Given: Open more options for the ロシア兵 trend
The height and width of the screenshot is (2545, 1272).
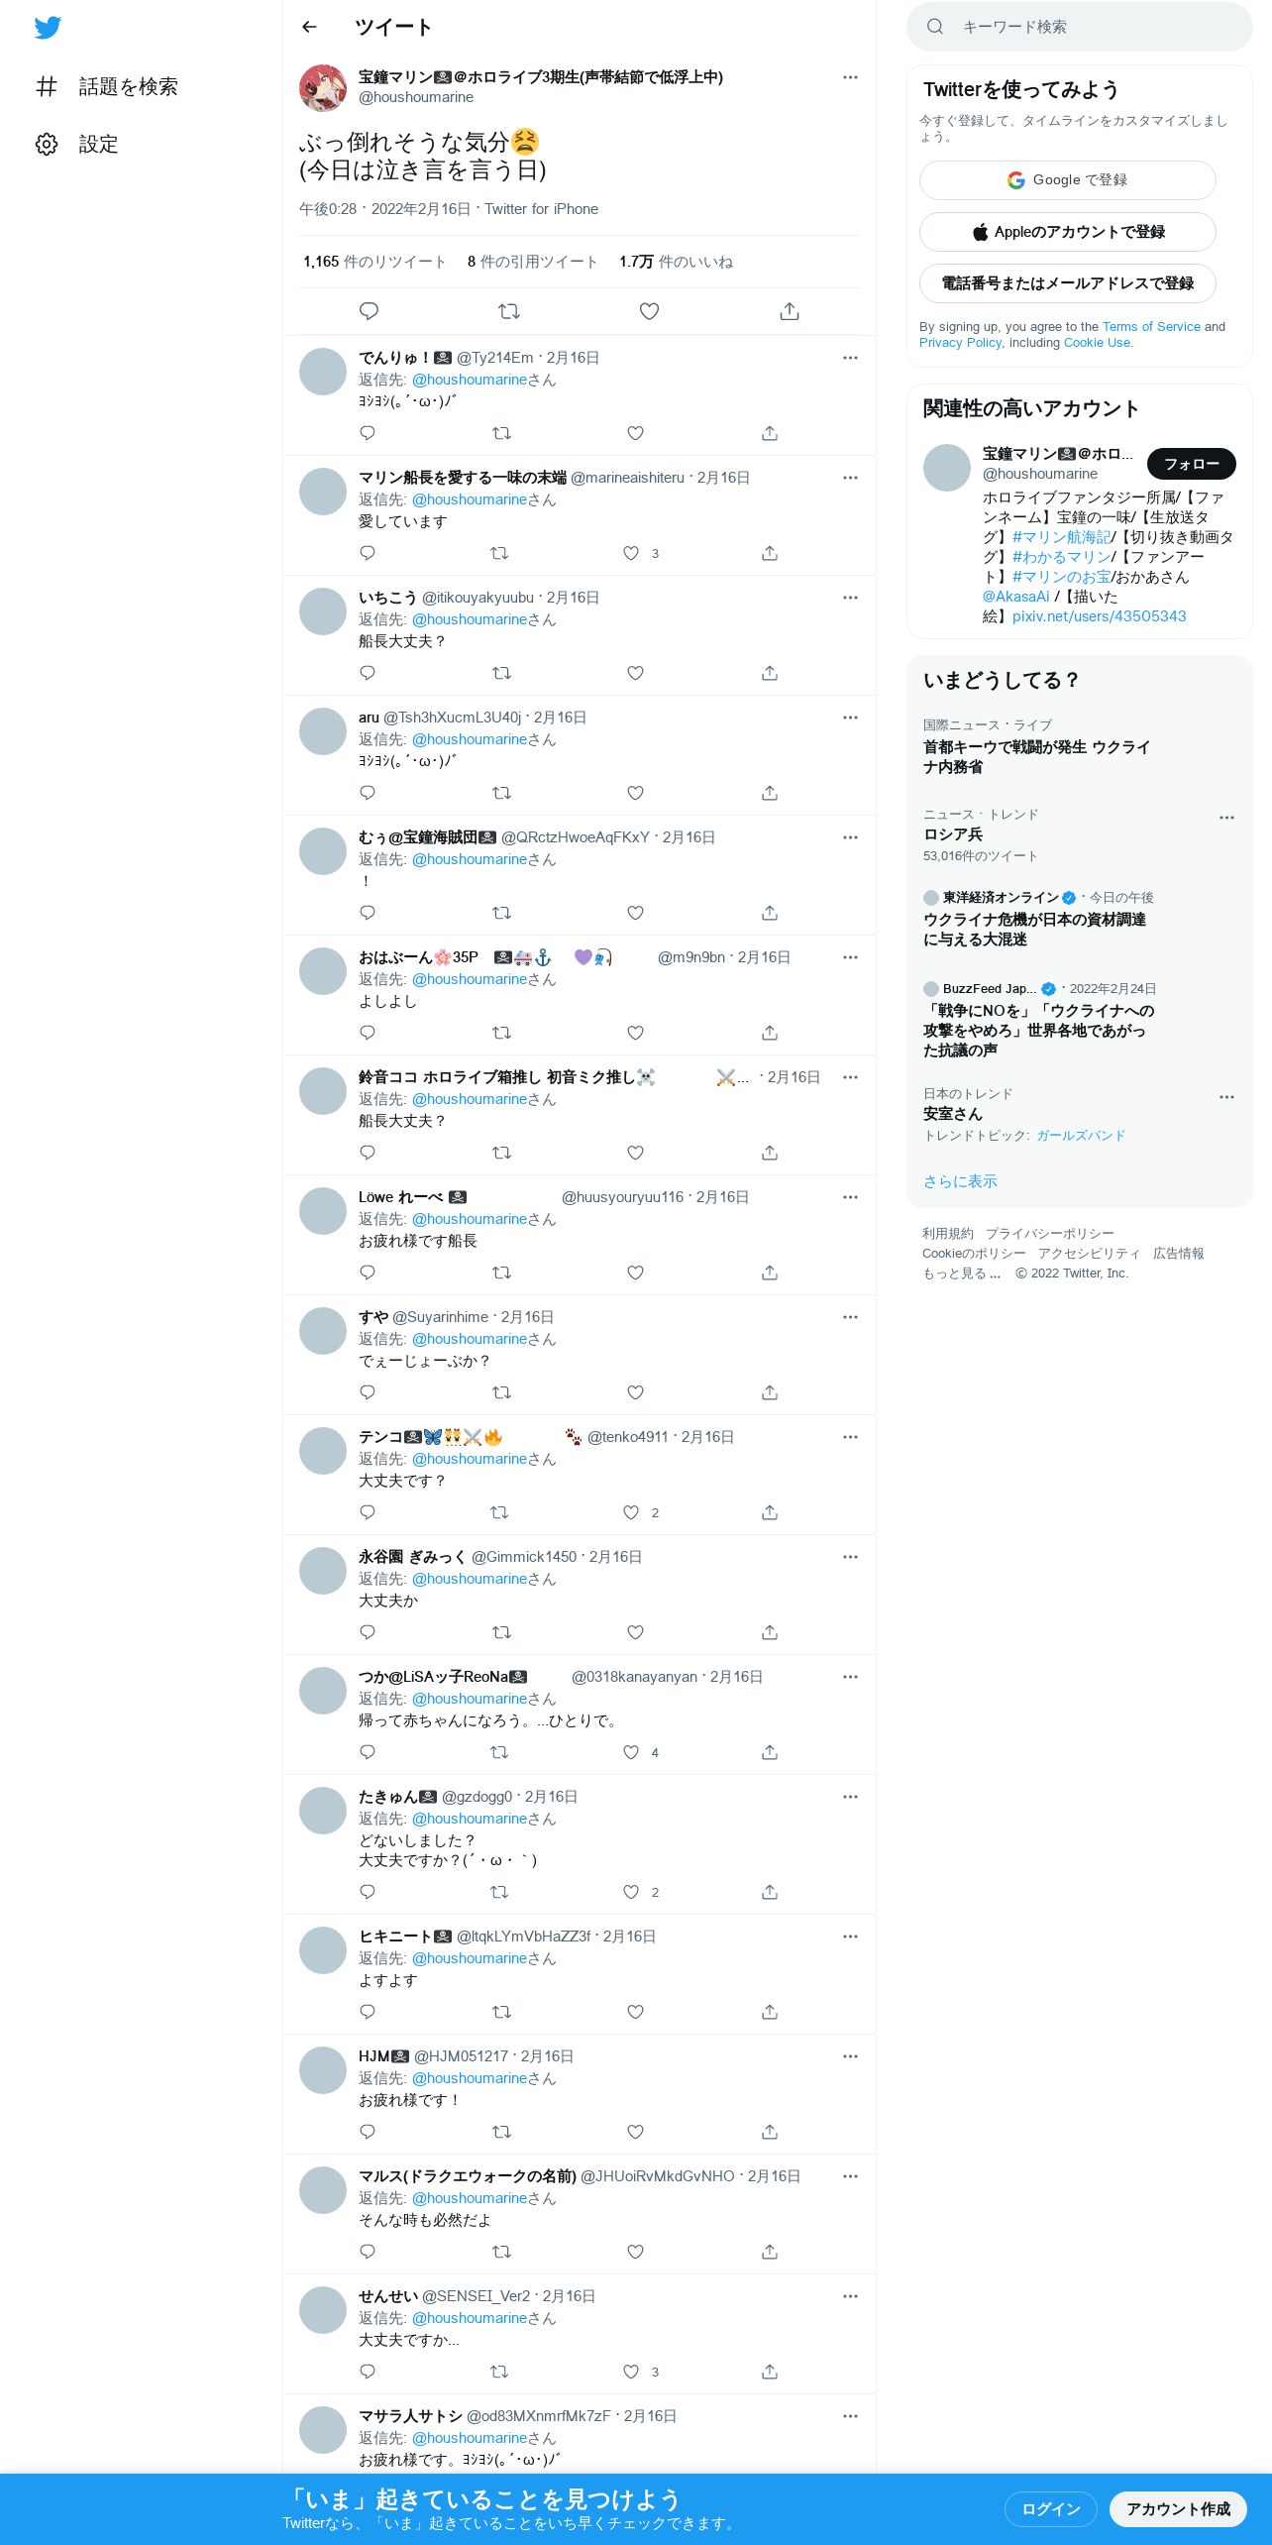Looking at the screenshot, I should point(1226,818).
